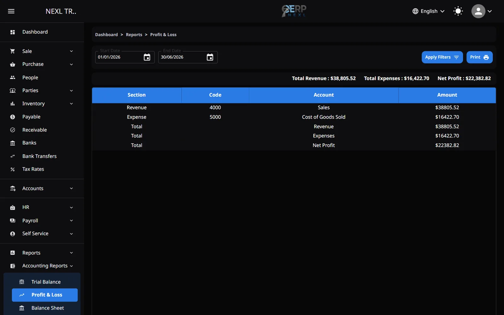Click the Banks building icon
This screenshot has width=504, height=315.
point(13,143)
